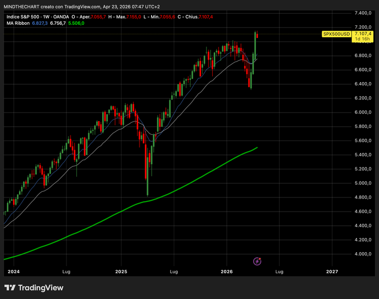Click the green MA Ribbon value 5.506,0
Viewport: 379px width, 299px height.
(x=76, y=23)
